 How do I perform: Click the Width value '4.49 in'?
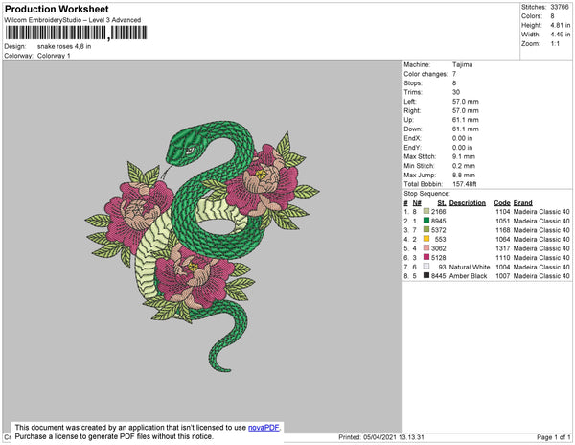pyautogui.click(x=561, y=35)
